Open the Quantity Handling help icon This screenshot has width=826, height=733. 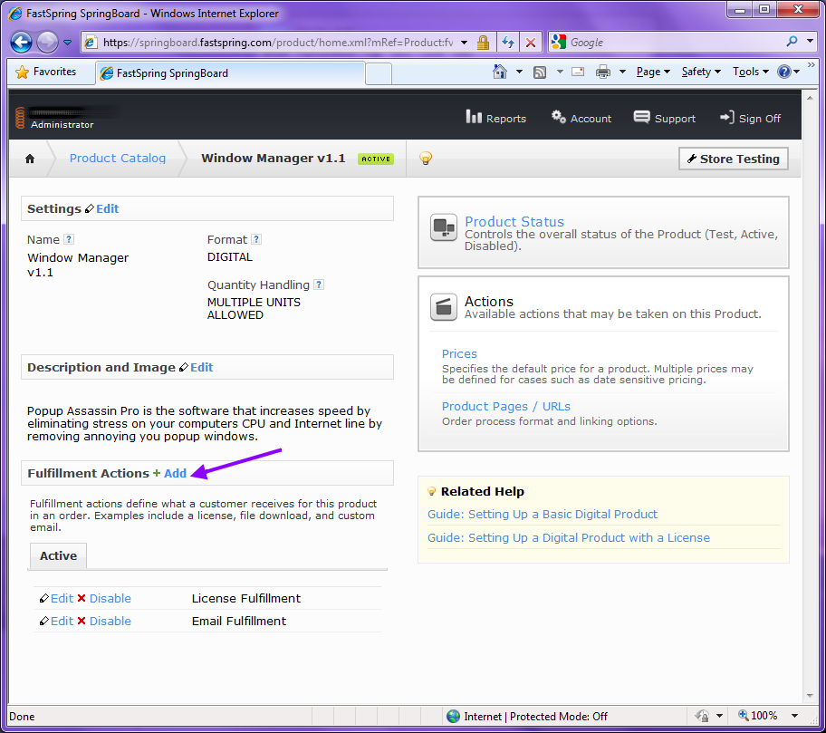319,285
